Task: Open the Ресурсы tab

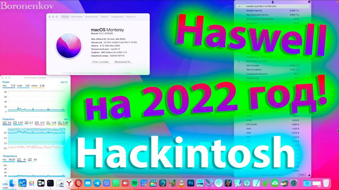Action: [131, 17]
